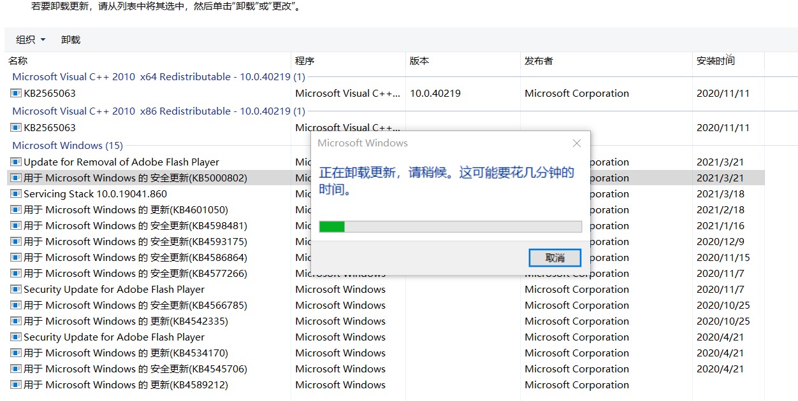798x401 pixels.
Task: Click the icon of security update KB4598481
Action: 16,225
